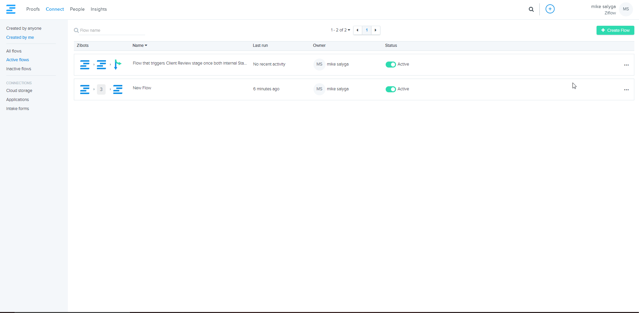Disable the Active toggle for New Flow
The image size is (639, 313).
point(390,89)
